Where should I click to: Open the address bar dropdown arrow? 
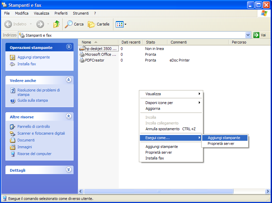click(248, 35)
